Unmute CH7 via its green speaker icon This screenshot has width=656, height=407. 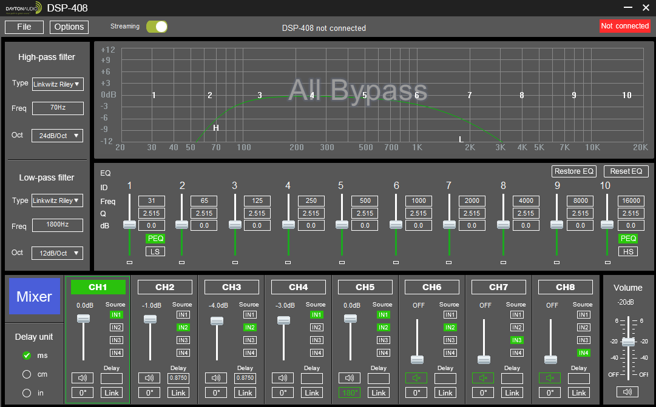pos(483,378)
